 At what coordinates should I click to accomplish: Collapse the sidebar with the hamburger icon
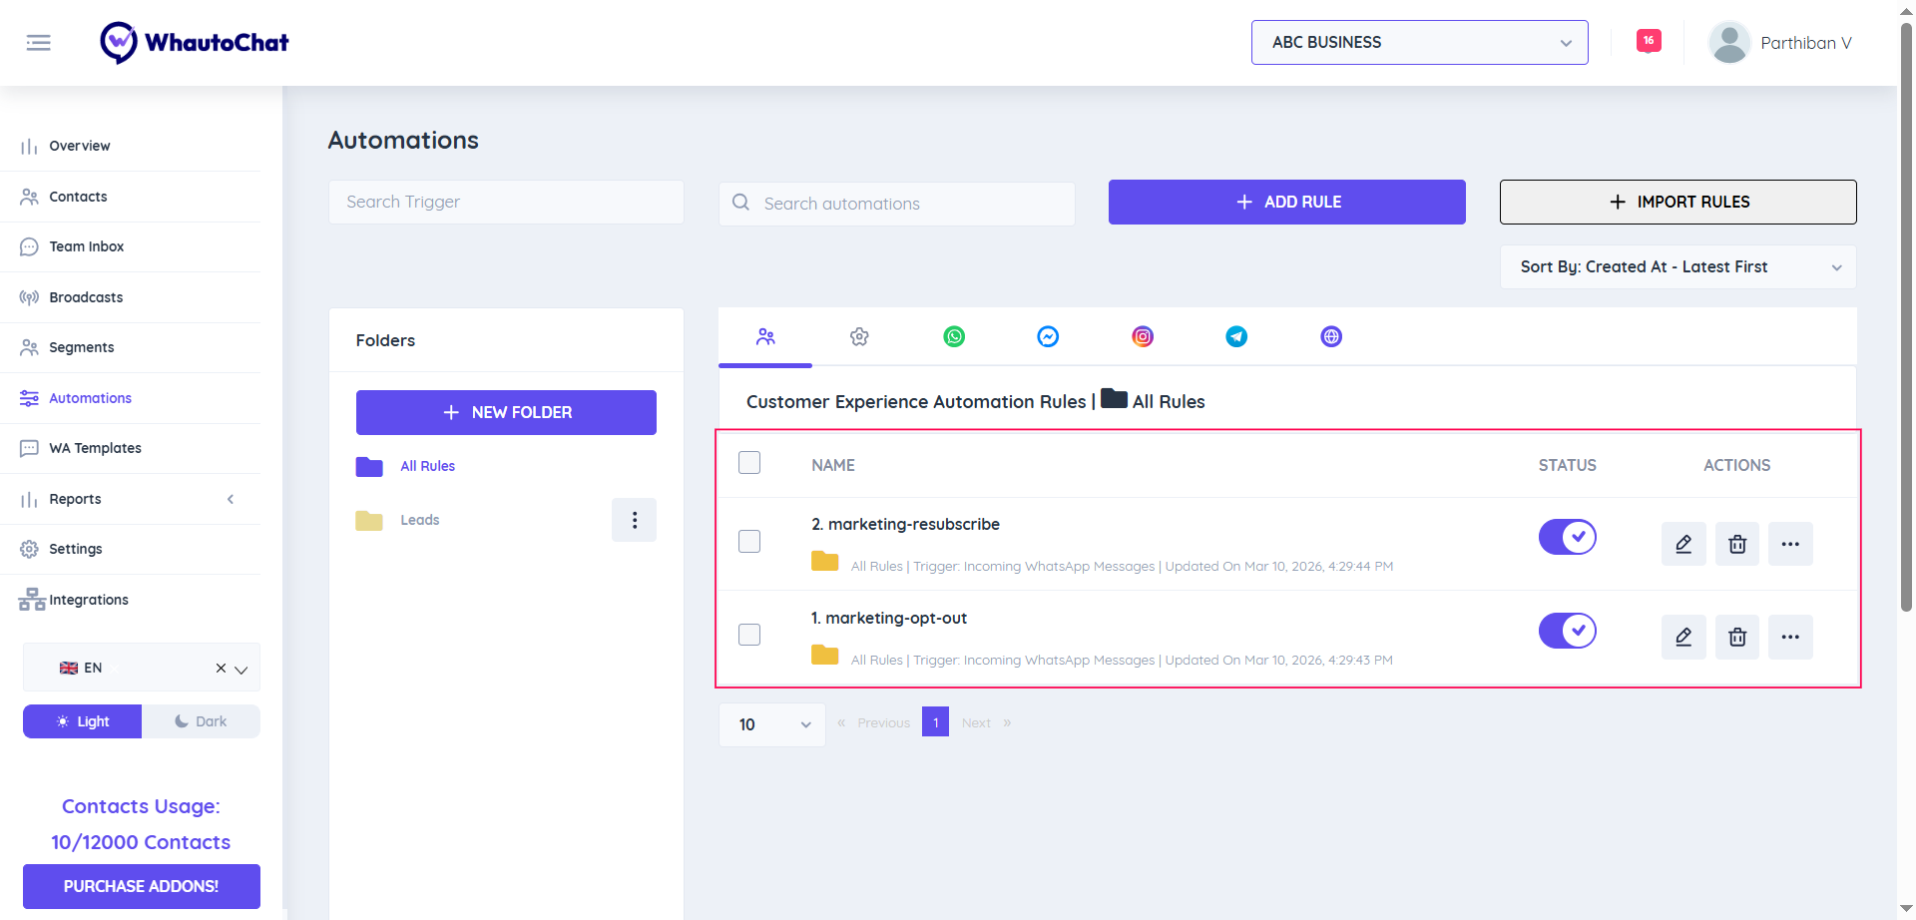point(39,43)
